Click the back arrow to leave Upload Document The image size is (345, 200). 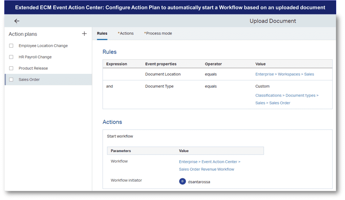(17, 21)
